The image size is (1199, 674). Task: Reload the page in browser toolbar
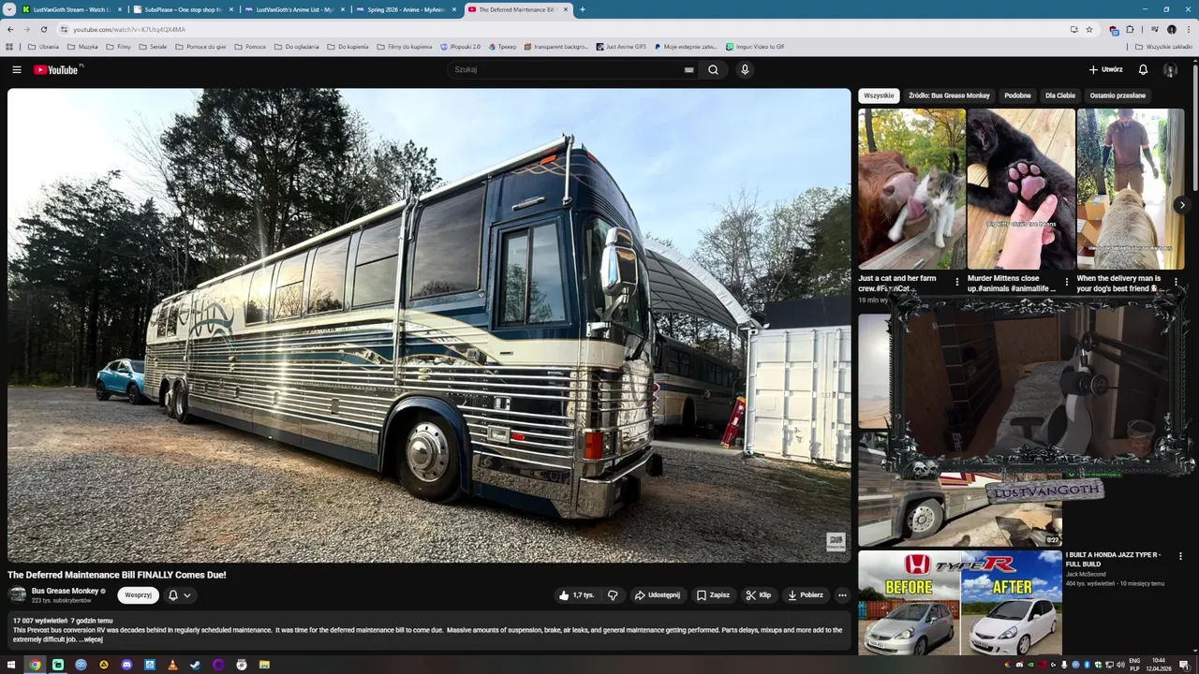(x=43, y=29)
